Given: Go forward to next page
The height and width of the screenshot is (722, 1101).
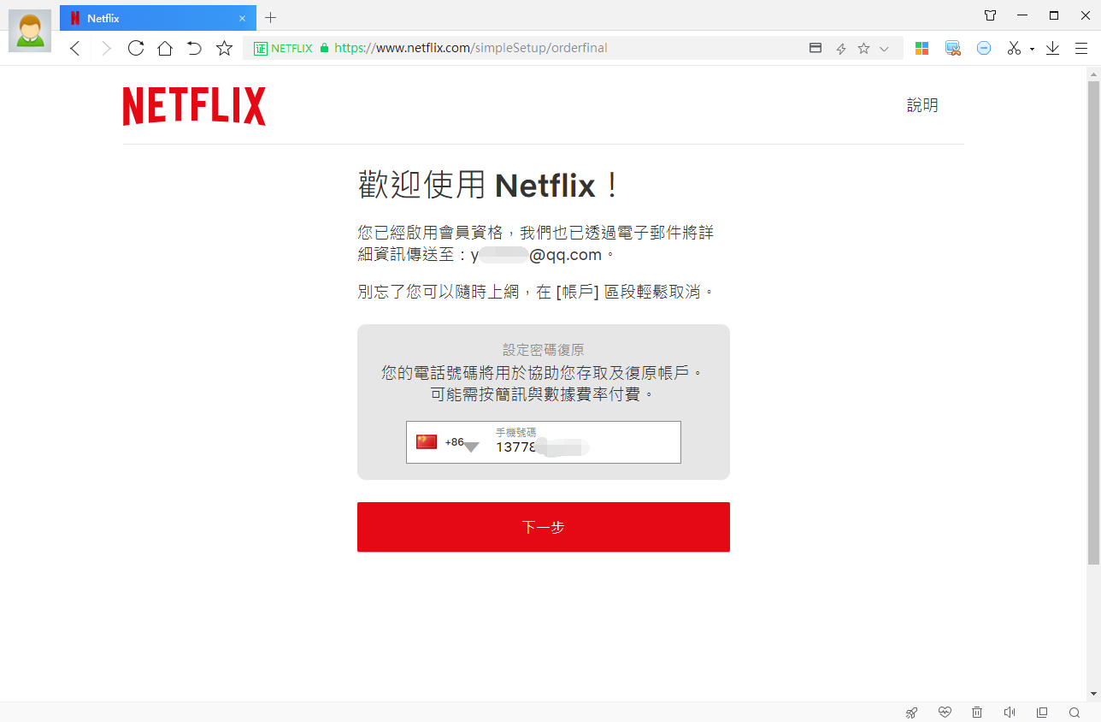Looking at the screenshot, I should click(106, 49).
